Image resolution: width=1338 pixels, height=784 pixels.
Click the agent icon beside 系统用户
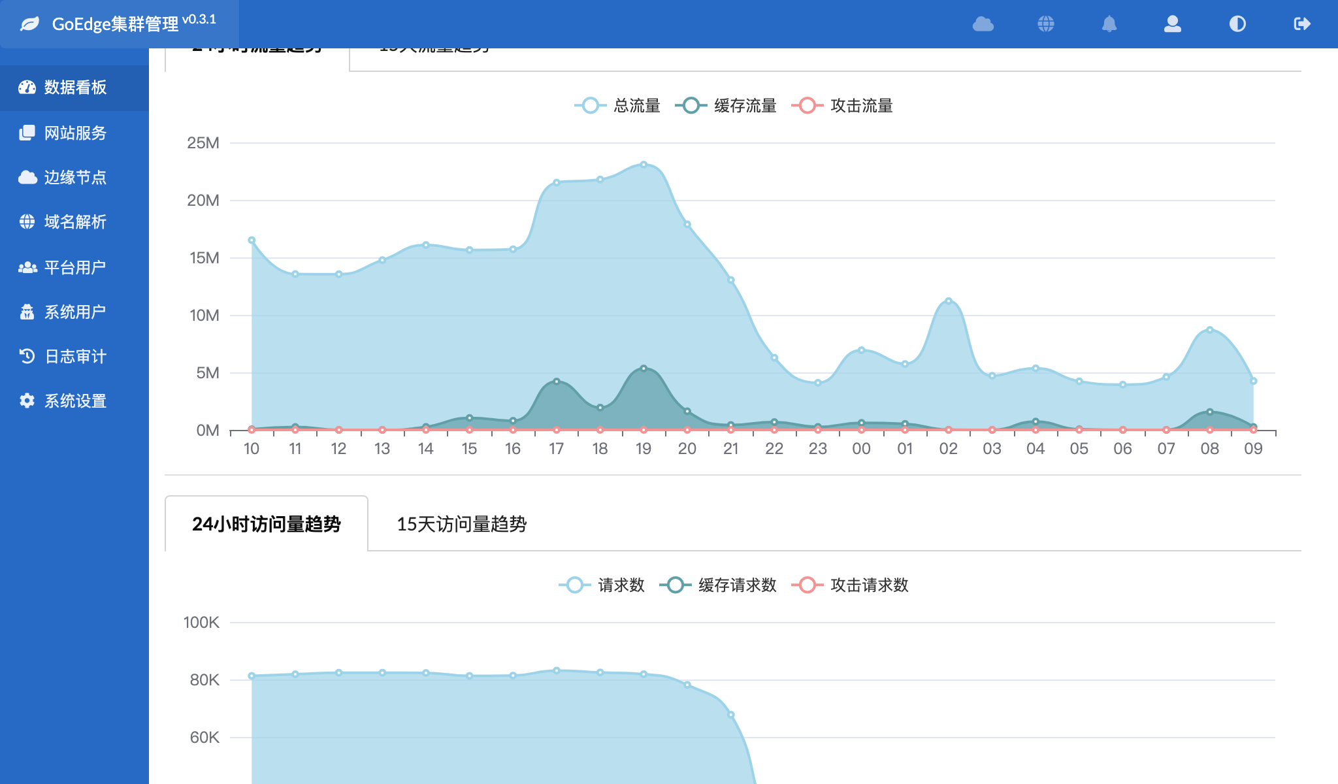pyautogui.click(x=27, y=312)
